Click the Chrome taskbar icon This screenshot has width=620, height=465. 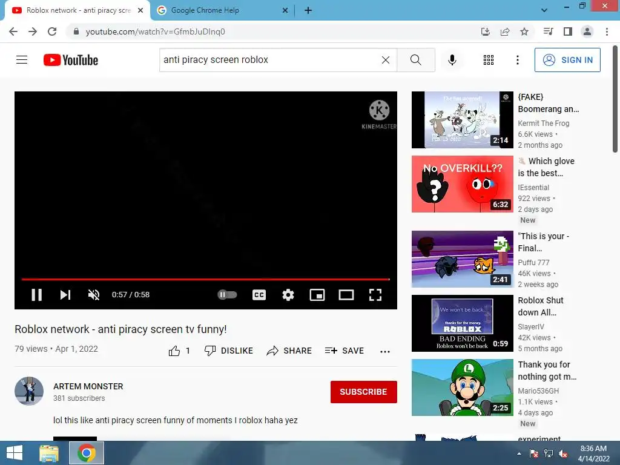point(87,453)
